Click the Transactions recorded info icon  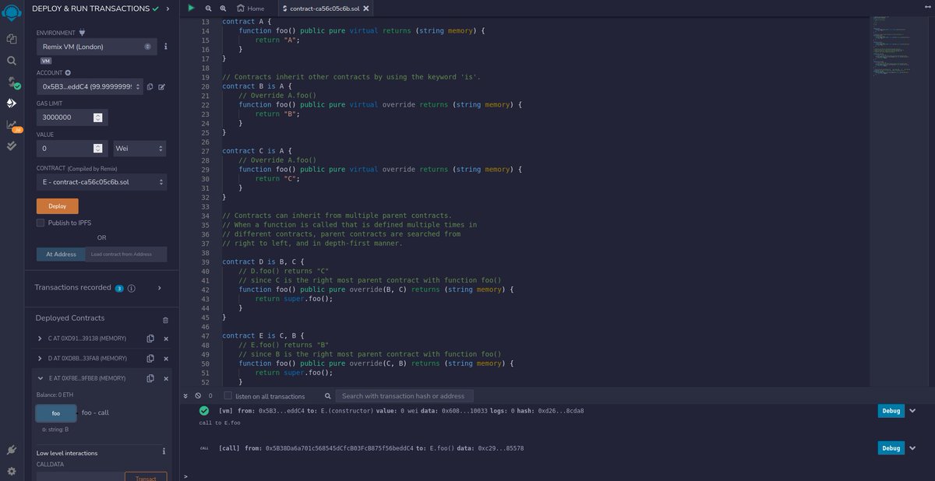(x=131, y=288)
